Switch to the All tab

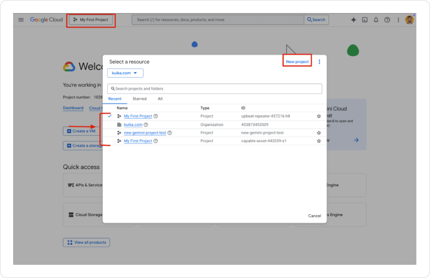160,99
